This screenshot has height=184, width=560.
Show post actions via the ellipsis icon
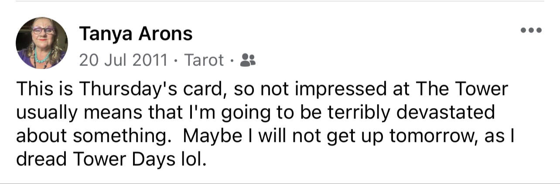click(x=531, y=30)
